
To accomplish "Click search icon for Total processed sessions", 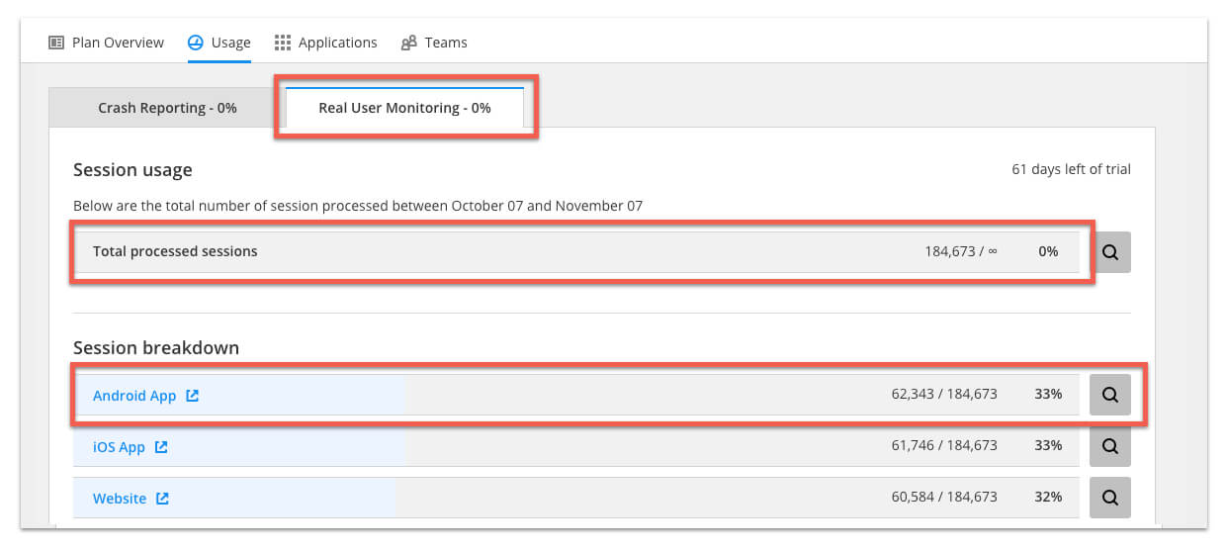I will [x=1110, y=252].
